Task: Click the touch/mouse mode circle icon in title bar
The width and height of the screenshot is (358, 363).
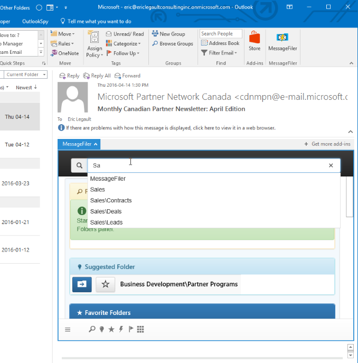Action: pos(39,7)
